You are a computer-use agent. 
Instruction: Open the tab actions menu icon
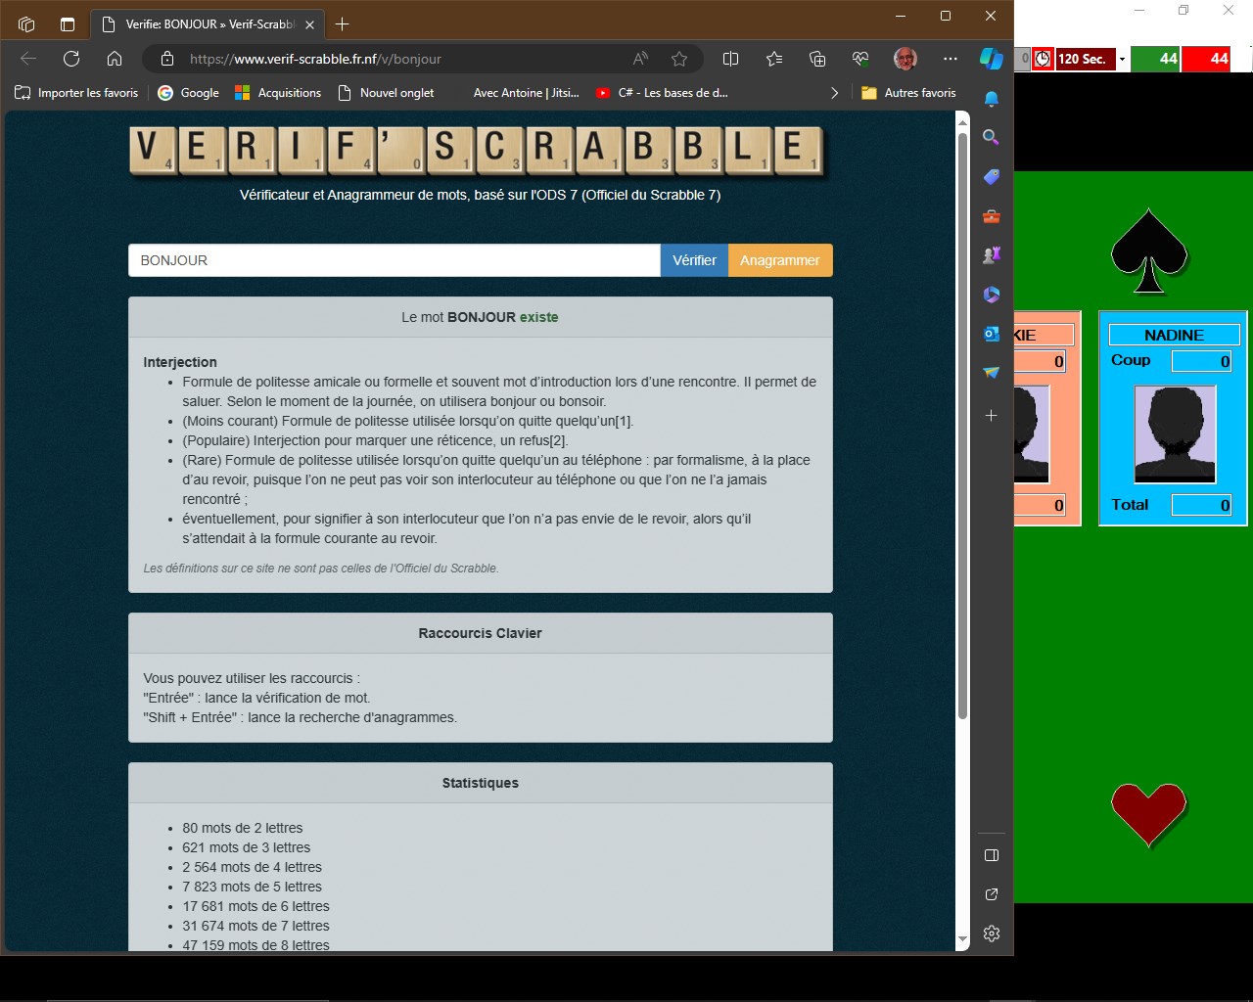(68, 23)
